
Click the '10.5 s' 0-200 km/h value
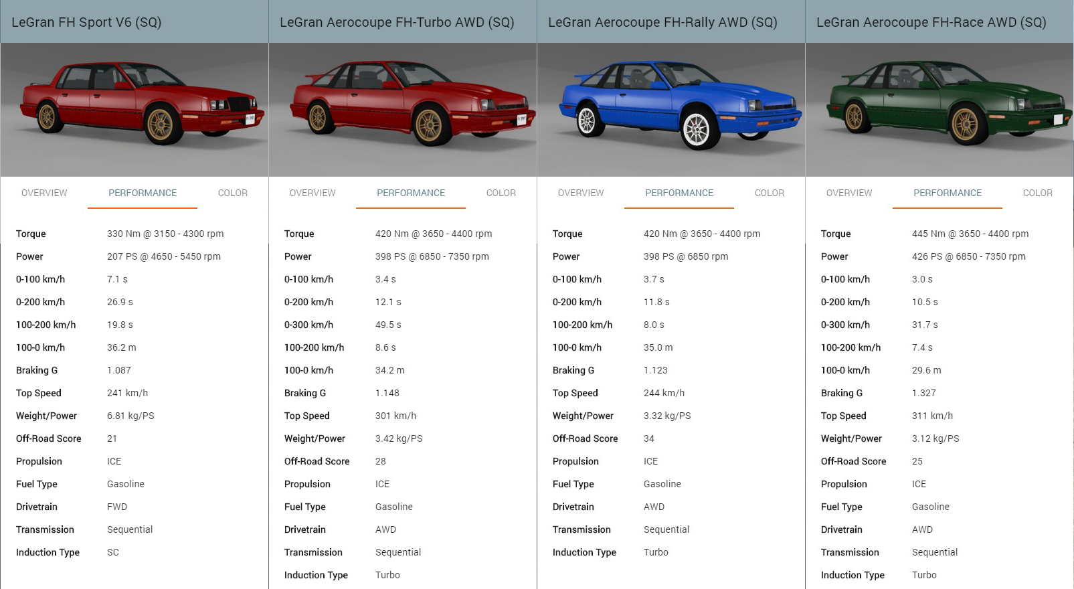(925, 302)
